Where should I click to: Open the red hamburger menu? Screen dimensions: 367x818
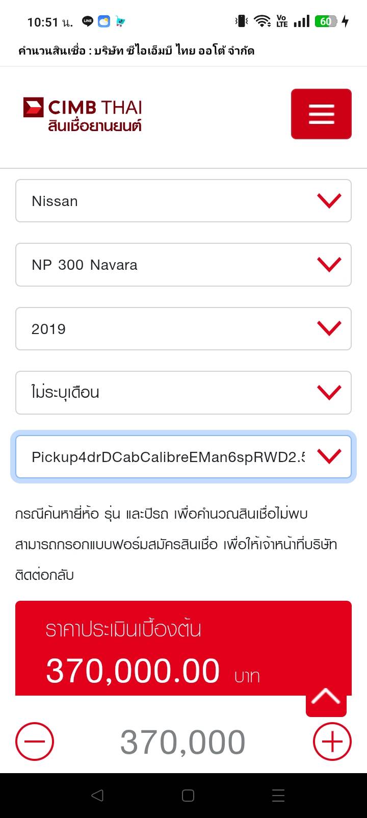[321, 114]
